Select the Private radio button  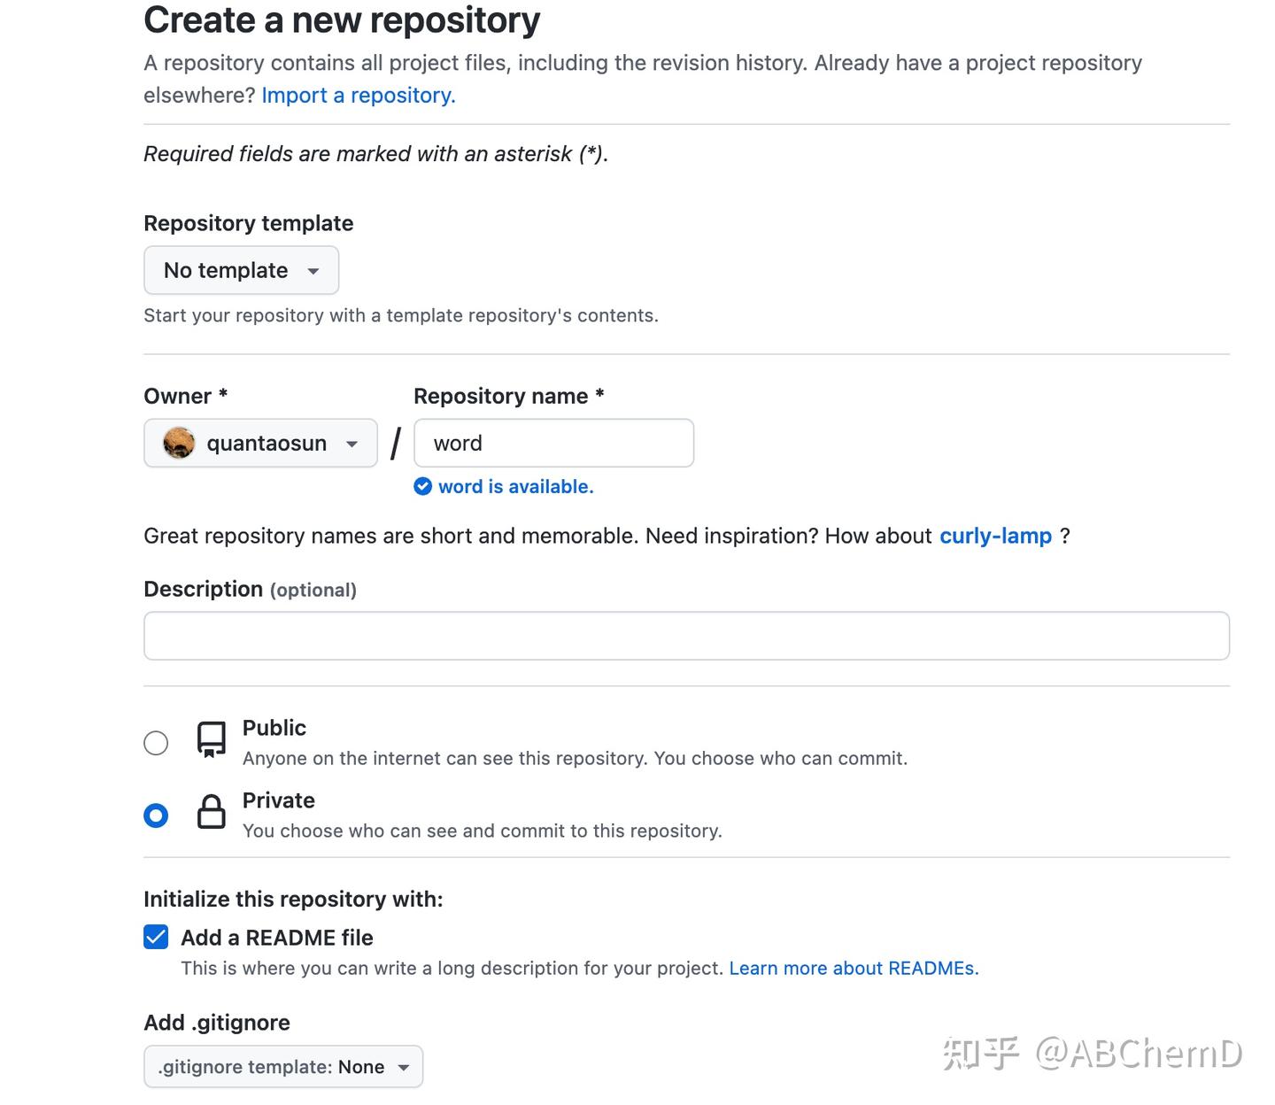coord(156,815)
